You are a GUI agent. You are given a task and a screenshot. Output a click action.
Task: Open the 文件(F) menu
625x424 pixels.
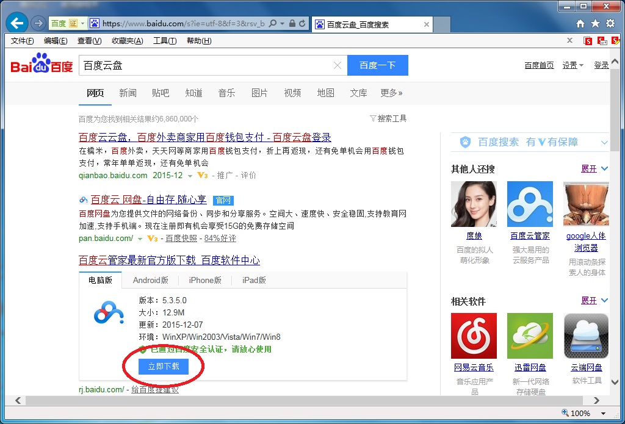23,41
